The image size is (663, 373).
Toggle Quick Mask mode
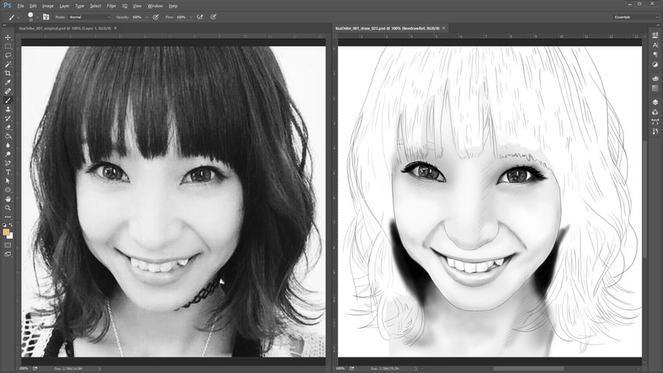(x=8, y=245)
